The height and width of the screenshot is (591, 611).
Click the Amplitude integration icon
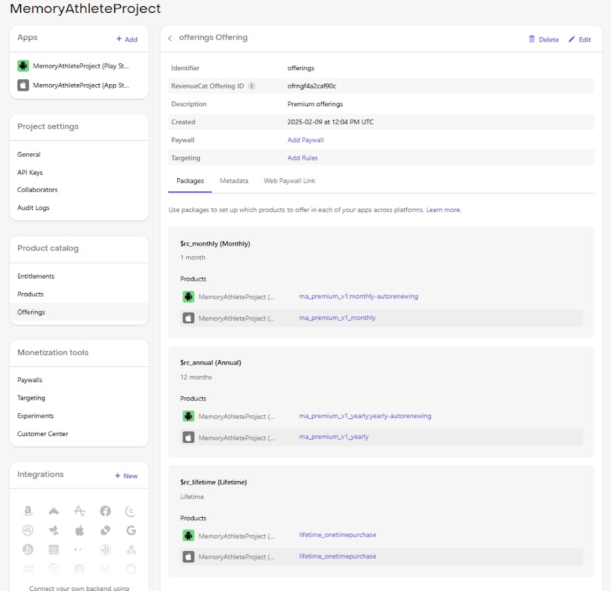pyautogui.click(x=79, y=511)
